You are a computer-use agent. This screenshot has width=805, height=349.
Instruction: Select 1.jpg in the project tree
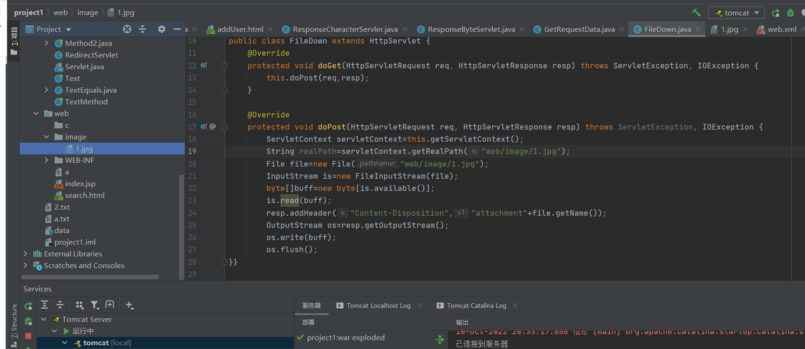84,148
